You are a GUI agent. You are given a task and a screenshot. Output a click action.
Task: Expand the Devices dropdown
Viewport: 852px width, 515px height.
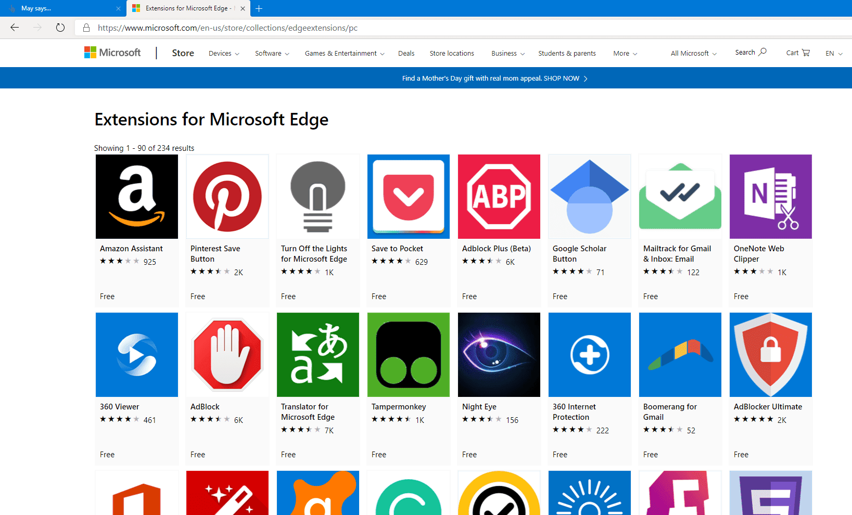point(223,53)
